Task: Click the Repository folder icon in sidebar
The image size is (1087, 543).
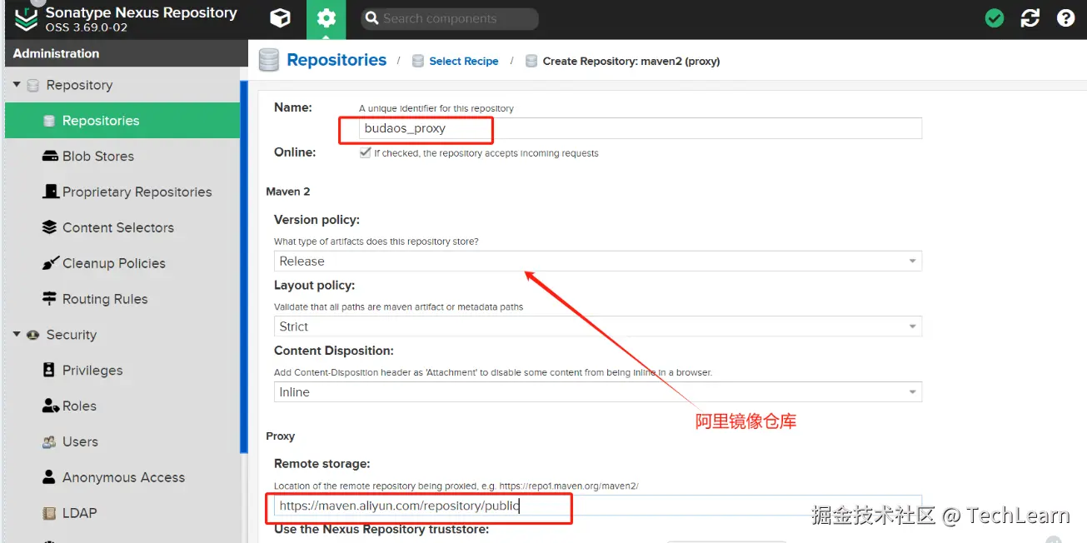Action: click(33, 85)
